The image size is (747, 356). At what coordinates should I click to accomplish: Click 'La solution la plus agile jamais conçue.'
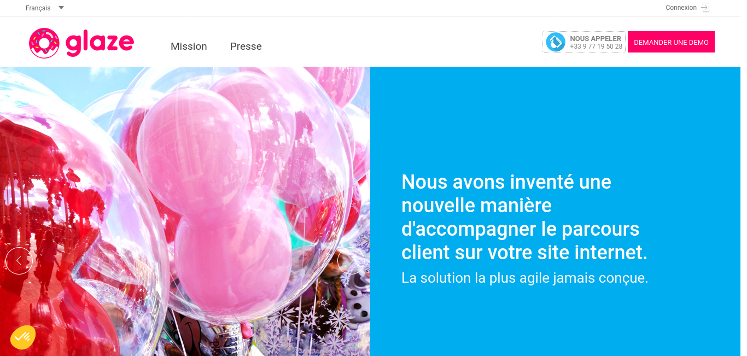(525, 278)
